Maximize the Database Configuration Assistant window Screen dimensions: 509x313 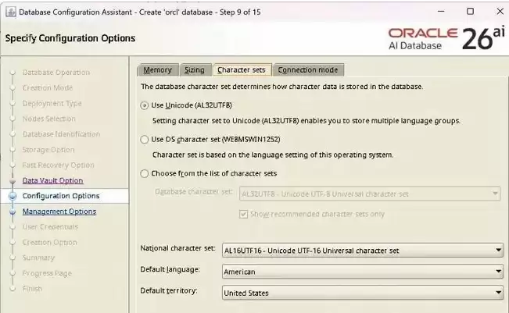[x=470, y=12]
